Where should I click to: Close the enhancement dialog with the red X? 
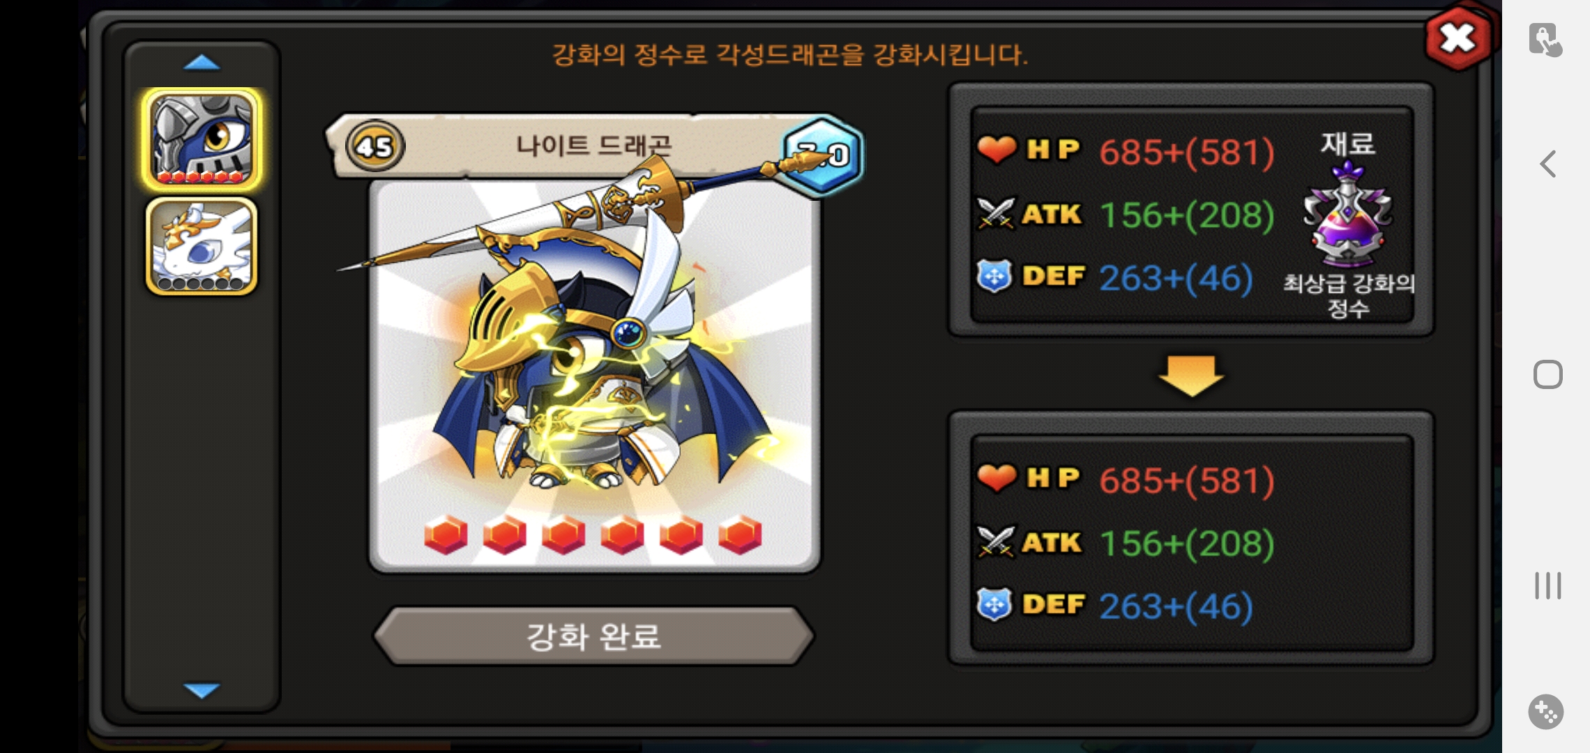[1457, 38]
